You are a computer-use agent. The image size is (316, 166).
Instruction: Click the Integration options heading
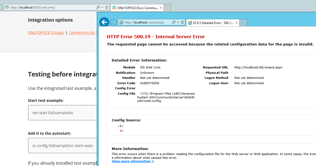point(50,20)
